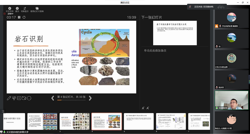Pause the presentation timer
Image resolution: width=250 pixels, height=134 pixels.
pos(19,17)
